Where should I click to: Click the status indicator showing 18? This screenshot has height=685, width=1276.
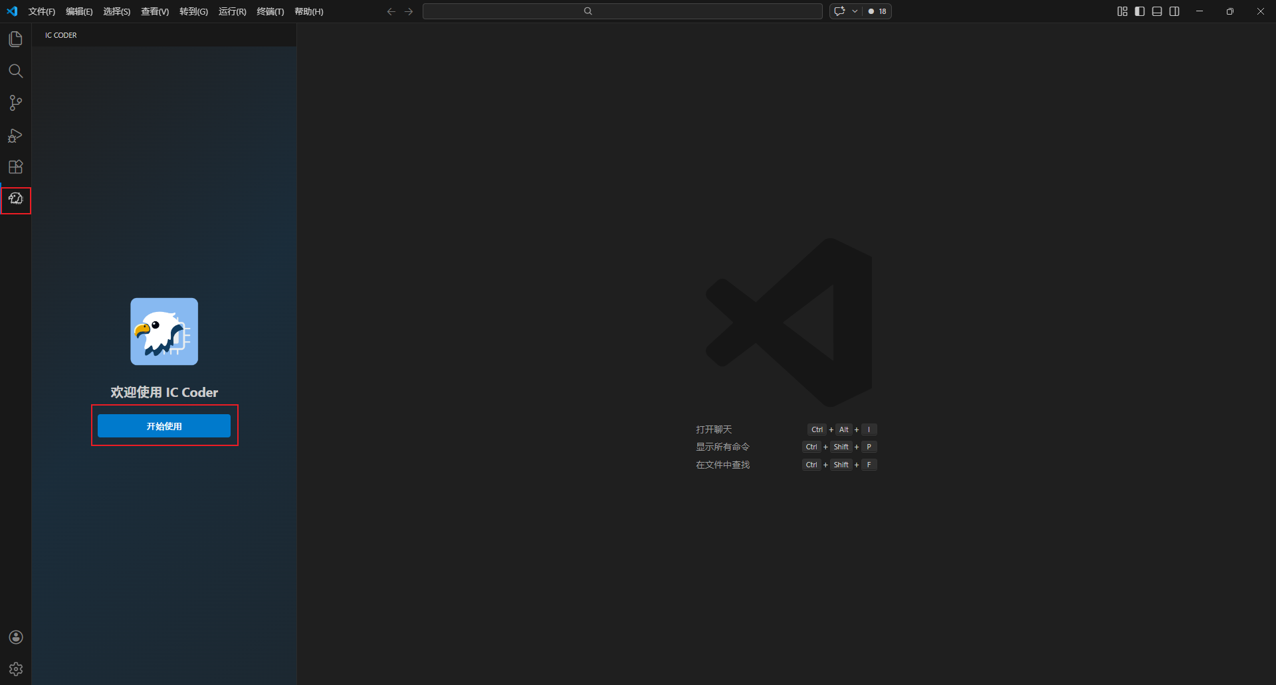coord(877,11)
